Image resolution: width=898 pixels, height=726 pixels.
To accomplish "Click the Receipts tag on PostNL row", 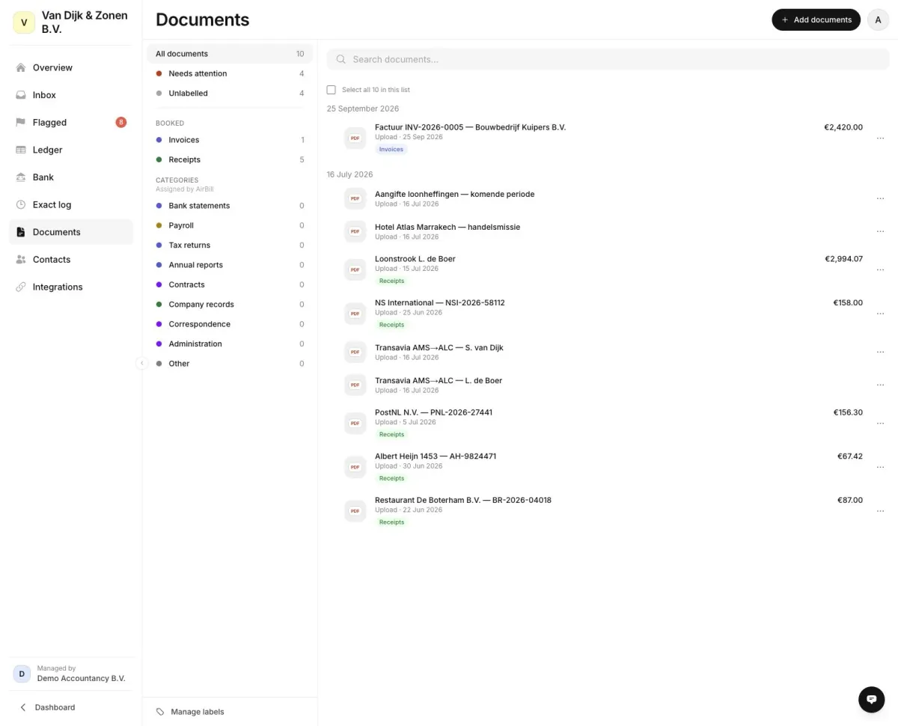I will pos(391,434).
